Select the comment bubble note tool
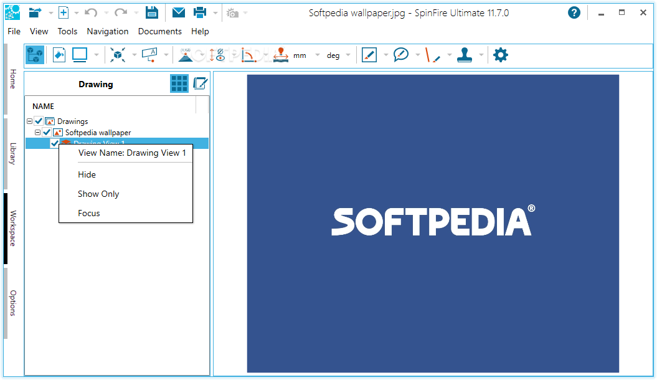Image resolution: width=657 pixels, height=380 pixels. [401, 55]
